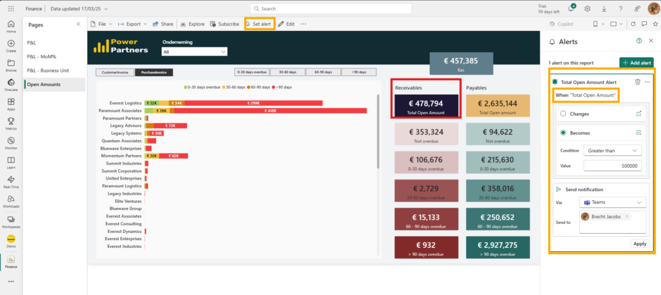Open the app launcher waffle icon

coord(11,8)
